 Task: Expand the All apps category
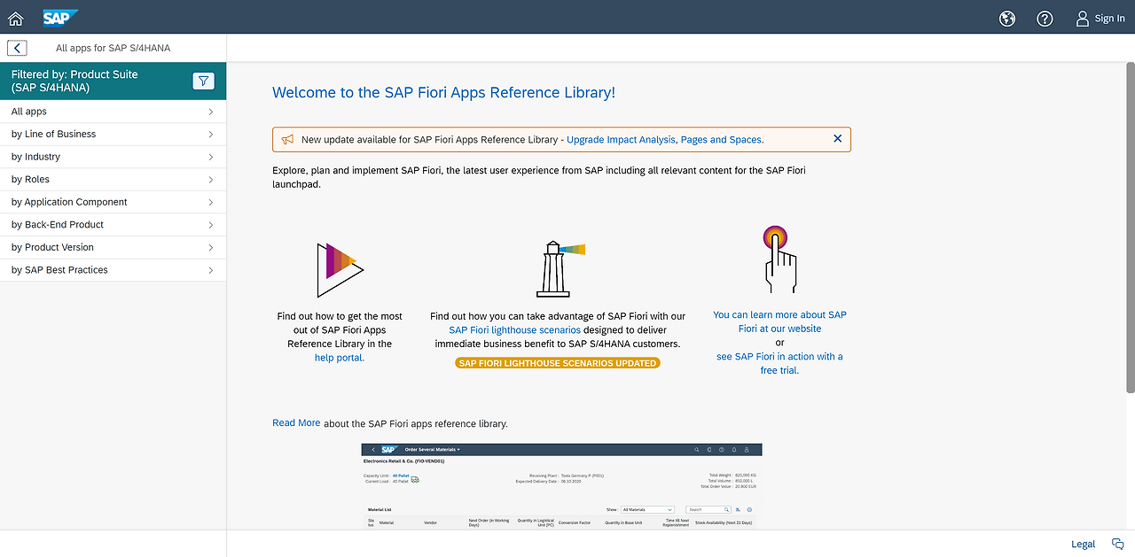(x=113, y=112)
